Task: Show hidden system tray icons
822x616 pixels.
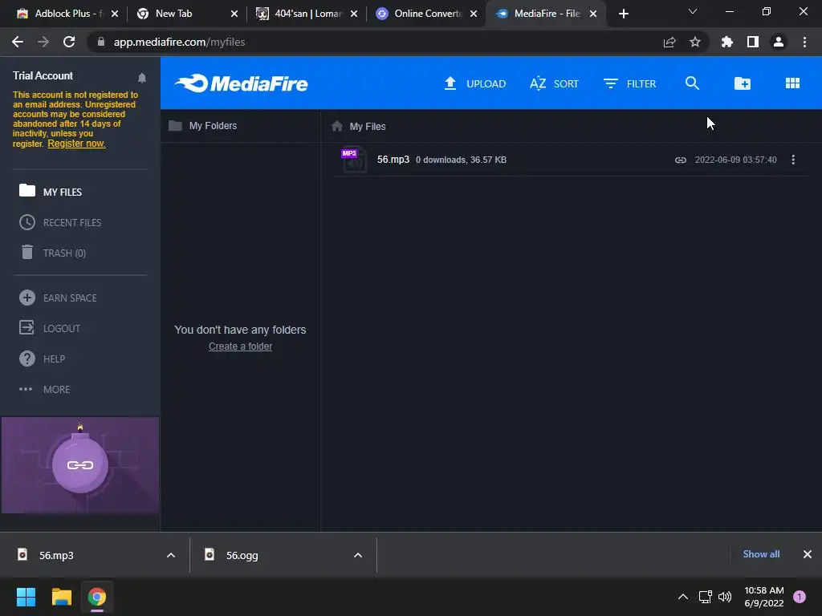Action: coord(683,597)
